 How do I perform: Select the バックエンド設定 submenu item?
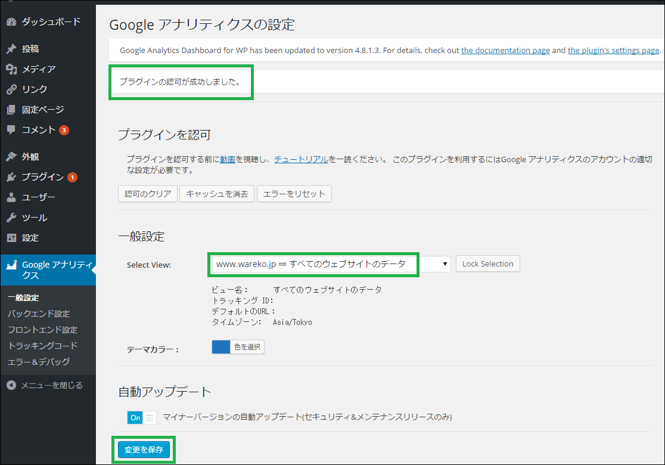(x=39, y=314)
